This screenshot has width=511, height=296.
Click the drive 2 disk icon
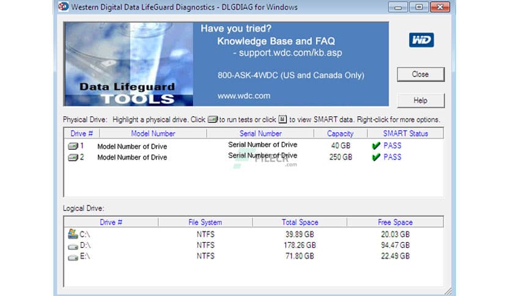pyautogui.click(x=73, y=157)
